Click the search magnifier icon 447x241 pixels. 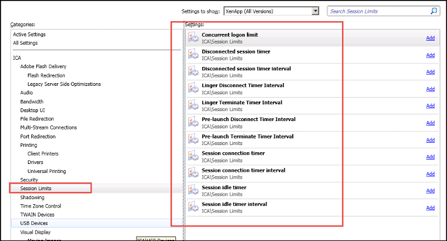(434, 11)
